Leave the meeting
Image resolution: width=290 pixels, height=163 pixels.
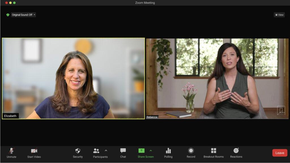pos(280,153)
